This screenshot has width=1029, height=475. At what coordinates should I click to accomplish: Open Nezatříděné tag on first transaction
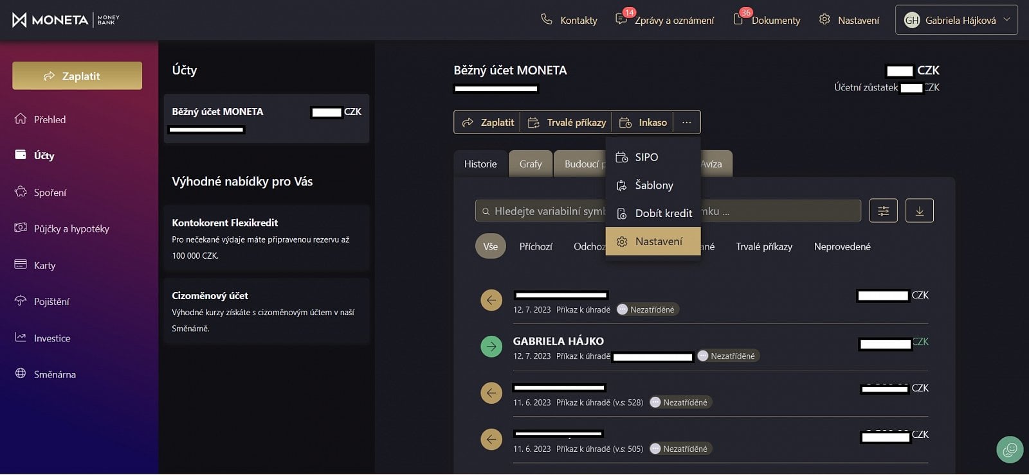point(648,309)
